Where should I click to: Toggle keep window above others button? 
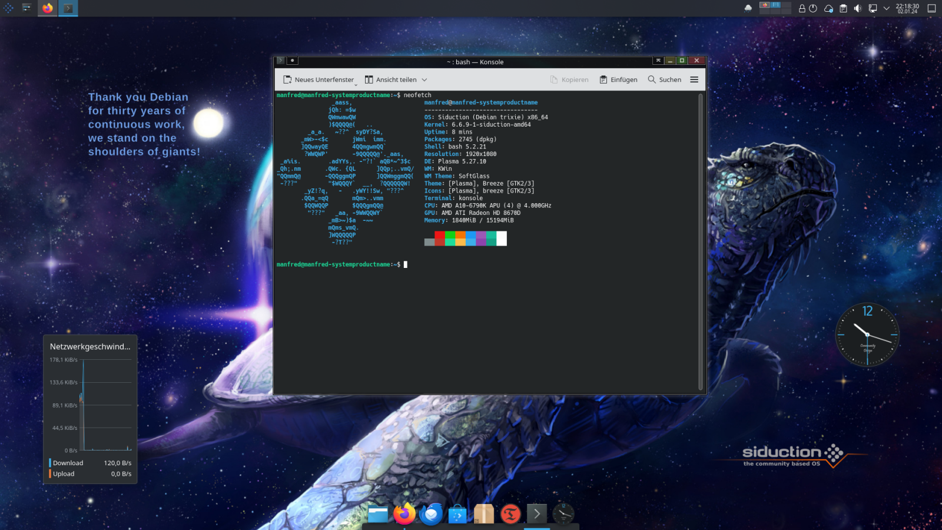[x=658, y=61]
